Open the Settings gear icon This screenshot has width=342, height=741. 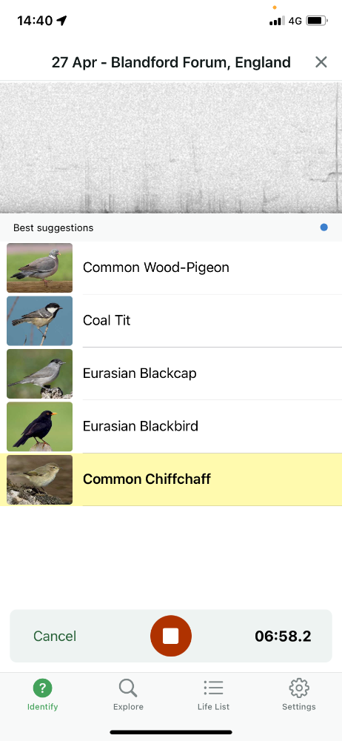pyautogui.click(x=299, y=688)
